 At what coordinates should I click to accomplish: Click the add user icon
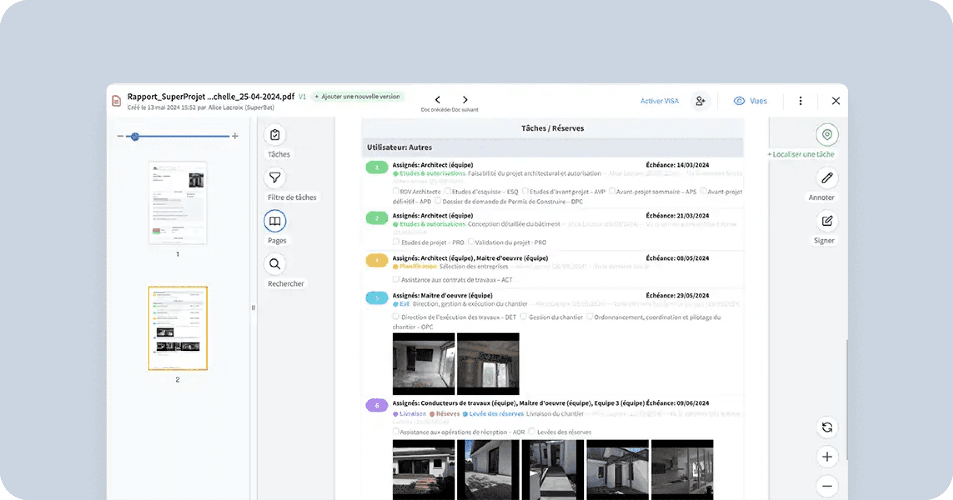click(x=700, y=101)
